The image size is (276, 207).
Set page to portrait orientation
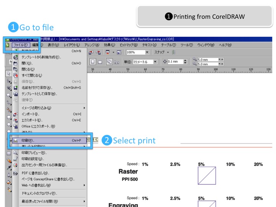pos(93,62)
